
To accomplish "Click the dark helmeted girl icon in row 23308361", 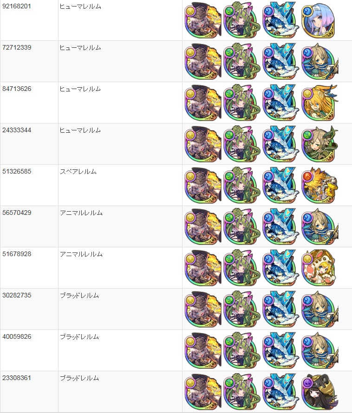I will point(319,392).
